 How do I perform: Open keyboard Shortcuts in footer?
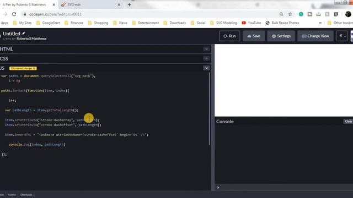[26, 195]
